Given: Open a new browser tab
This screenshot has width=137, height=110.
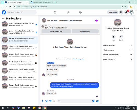Looking at the screenshot, I should pyautogui.click(x=57, y=2).
